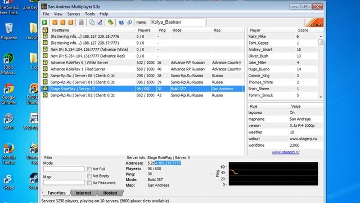Switch to the Hosted tab
Screen dimensions: 360x203
[x=110, y=193]
